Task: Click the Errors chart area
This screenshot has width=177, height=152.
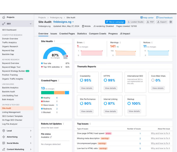Action: tap(92, 53)
